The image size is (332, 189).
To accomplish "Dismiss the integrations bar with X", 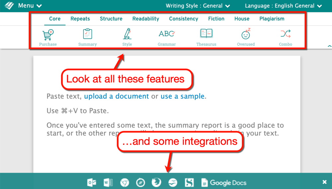I will pyautogui.click(x=324, y=182).
